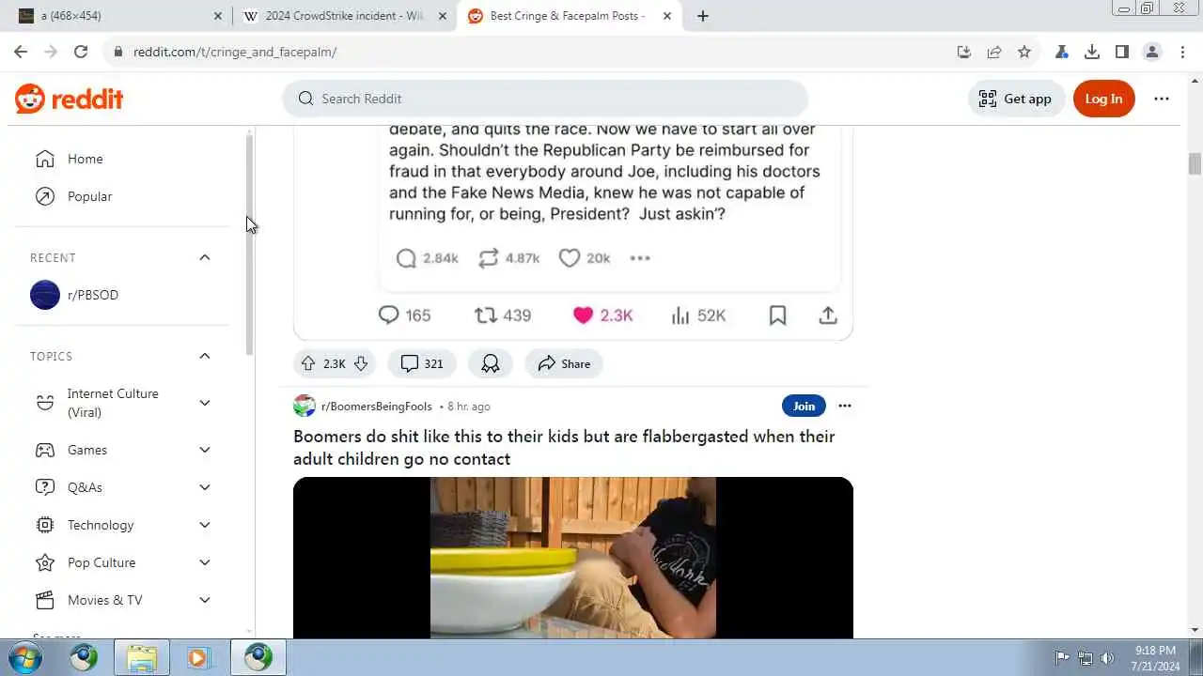The height and width of the screenshot is (676, 1203).
Task: Collapse the Recent section
Action: point(205,257)
